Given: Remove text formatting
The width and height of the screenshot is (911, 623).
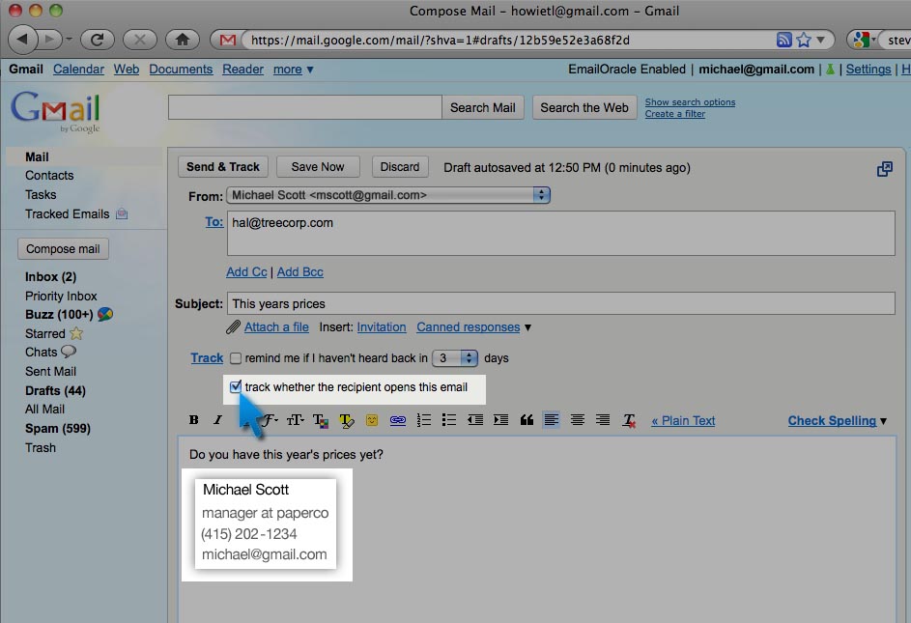Looking at the screenshot, I should 629,421.
